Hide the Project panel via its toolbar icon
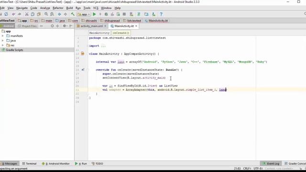The width and height of the screenshot is (306, 172). [71, 26]
